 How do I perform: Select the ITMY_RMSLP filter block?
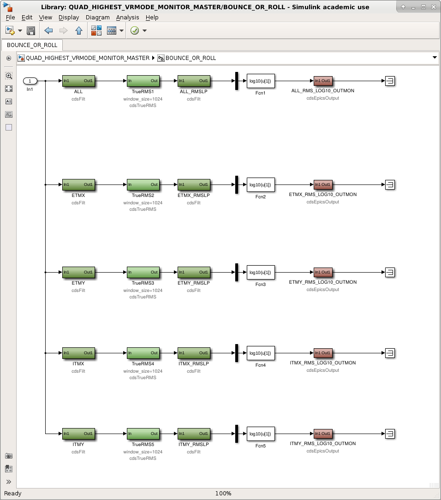[x=194, y=434]
